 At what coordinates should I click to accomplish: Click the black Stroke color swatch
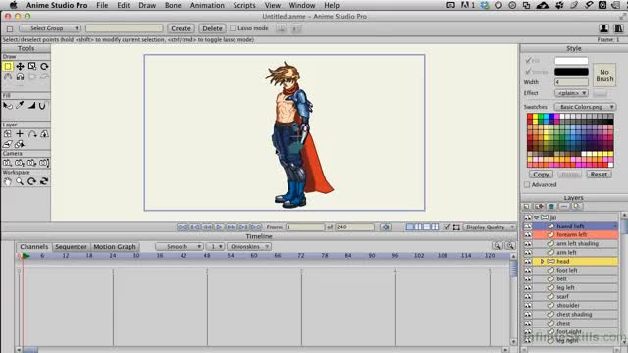click(x=571, y=72)
